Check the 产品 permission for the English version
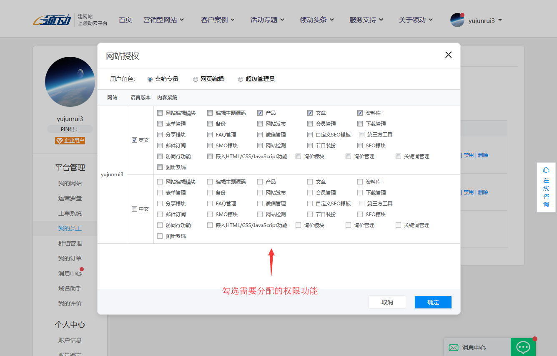Image resolution: width=557 pixels, height=356 pixels. (x=259, y=112)
